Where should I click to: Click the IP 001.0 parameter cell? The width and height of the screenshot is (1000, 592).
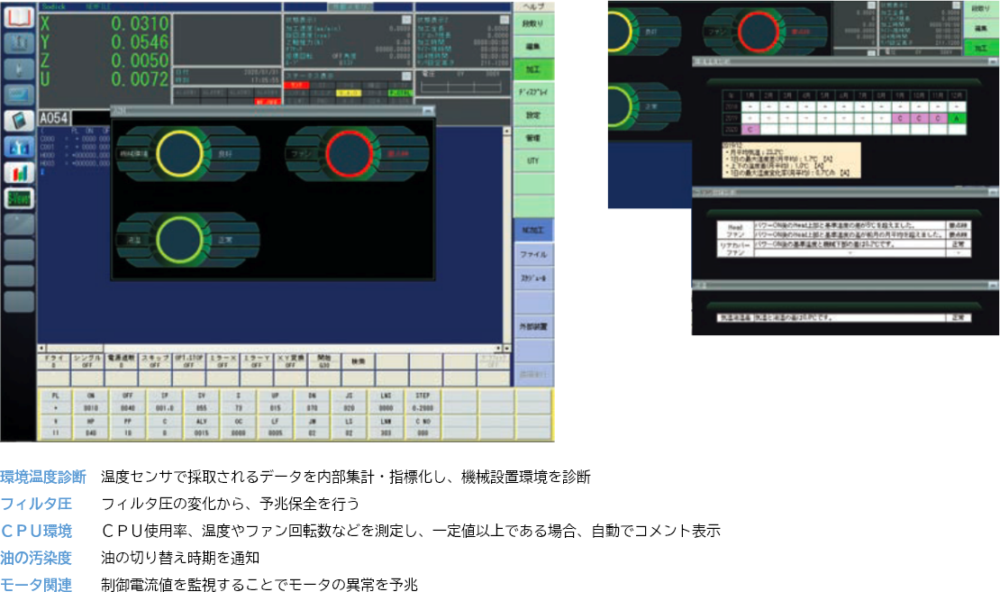pos(165,402)
